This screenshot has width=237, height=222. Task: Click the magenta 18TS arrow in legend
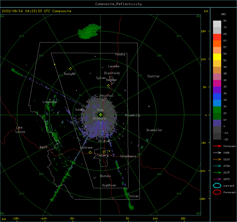pyautogui.click(x=217, y=179)
